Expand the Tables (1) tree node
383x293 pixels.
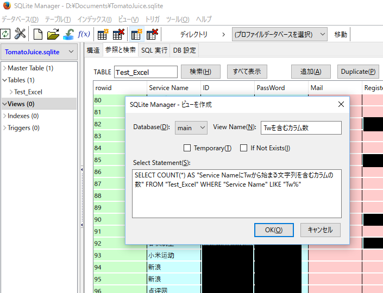(x=4, y=80)
